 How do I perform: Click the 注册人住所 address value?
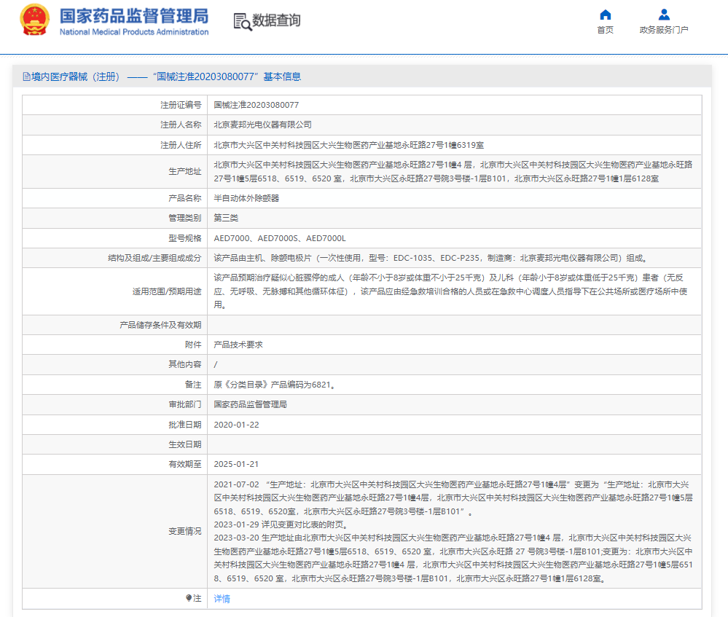click(348, 145)
